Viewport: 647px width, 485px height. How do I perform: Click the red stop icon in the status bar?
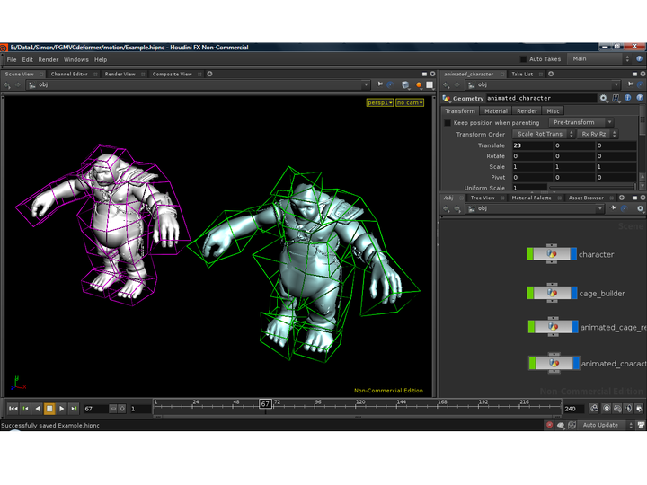click(549, 425)
